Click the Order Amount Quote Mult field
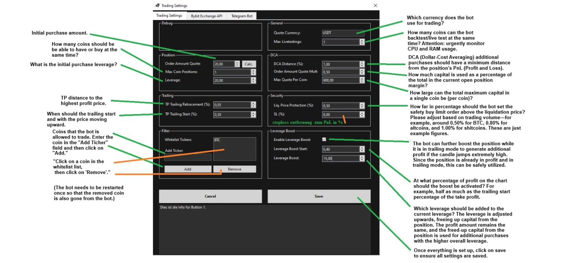581x263 pixels. pyautogui.click(x=341, y=72)
